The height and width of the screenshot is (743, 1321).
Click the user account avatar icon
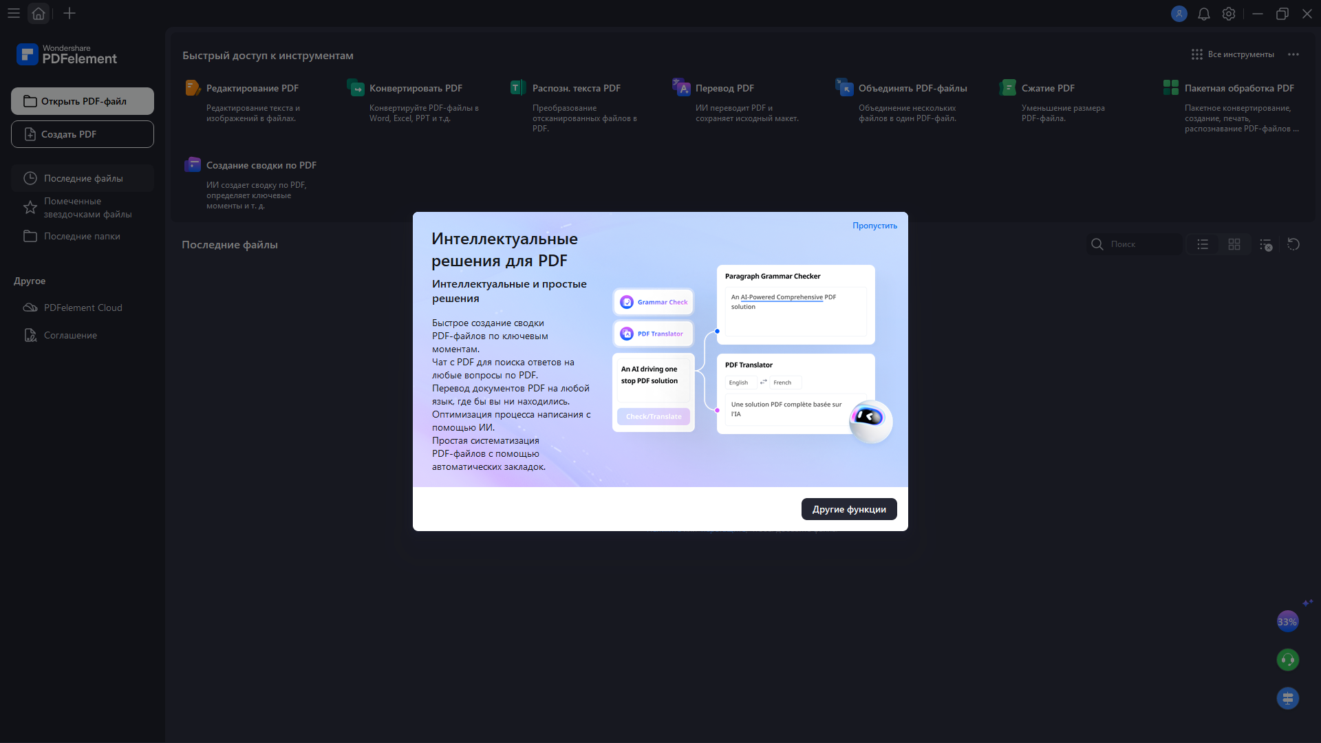pyautogui.click(x=1179, y=14)
